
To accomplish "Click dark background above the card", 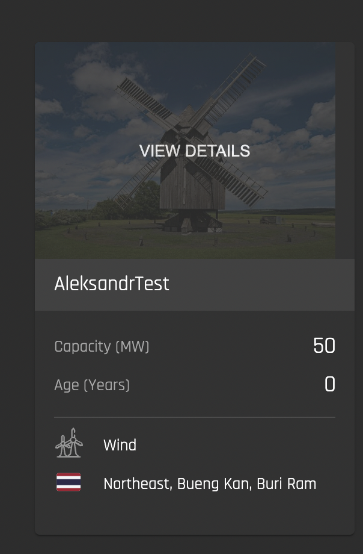I will [181, 20].
